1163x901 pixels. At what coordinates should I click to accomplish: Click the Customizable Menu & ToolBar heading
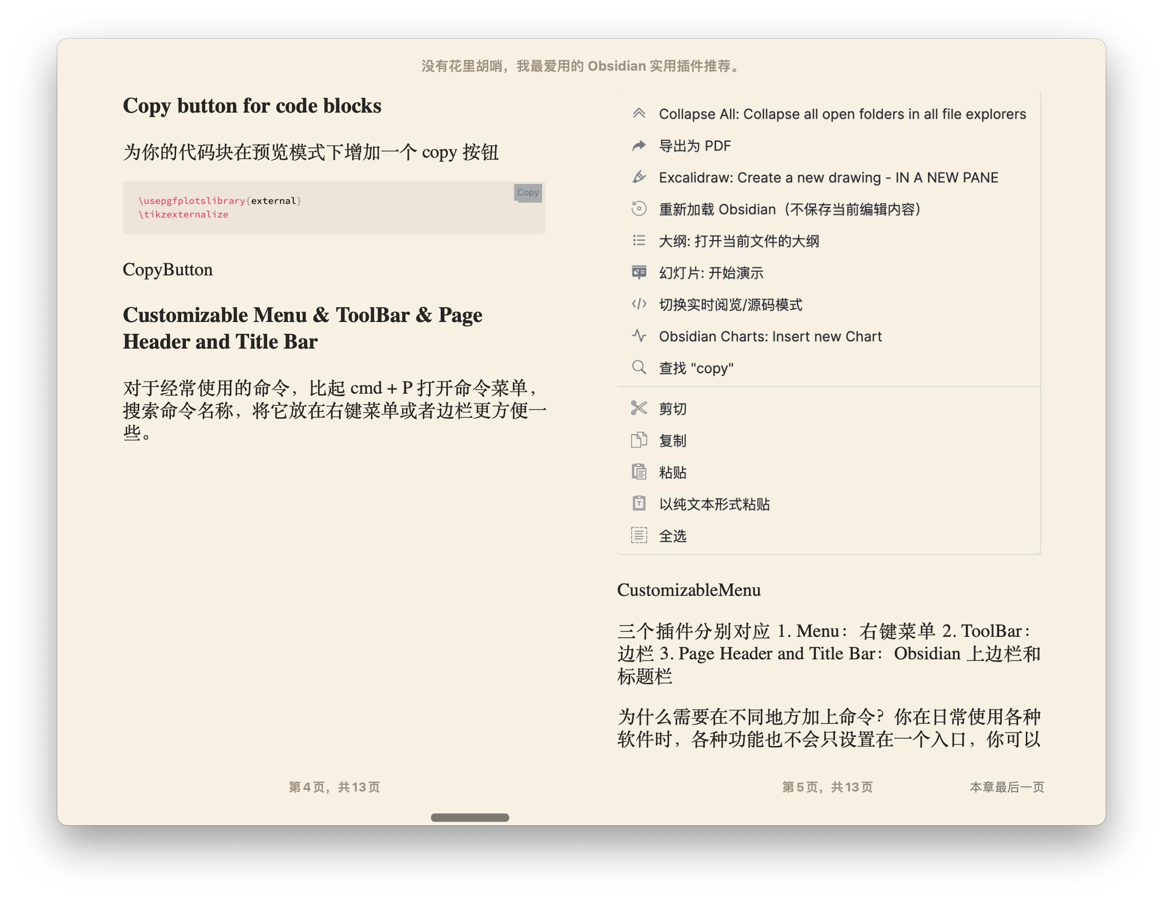(x=303, y=328)
